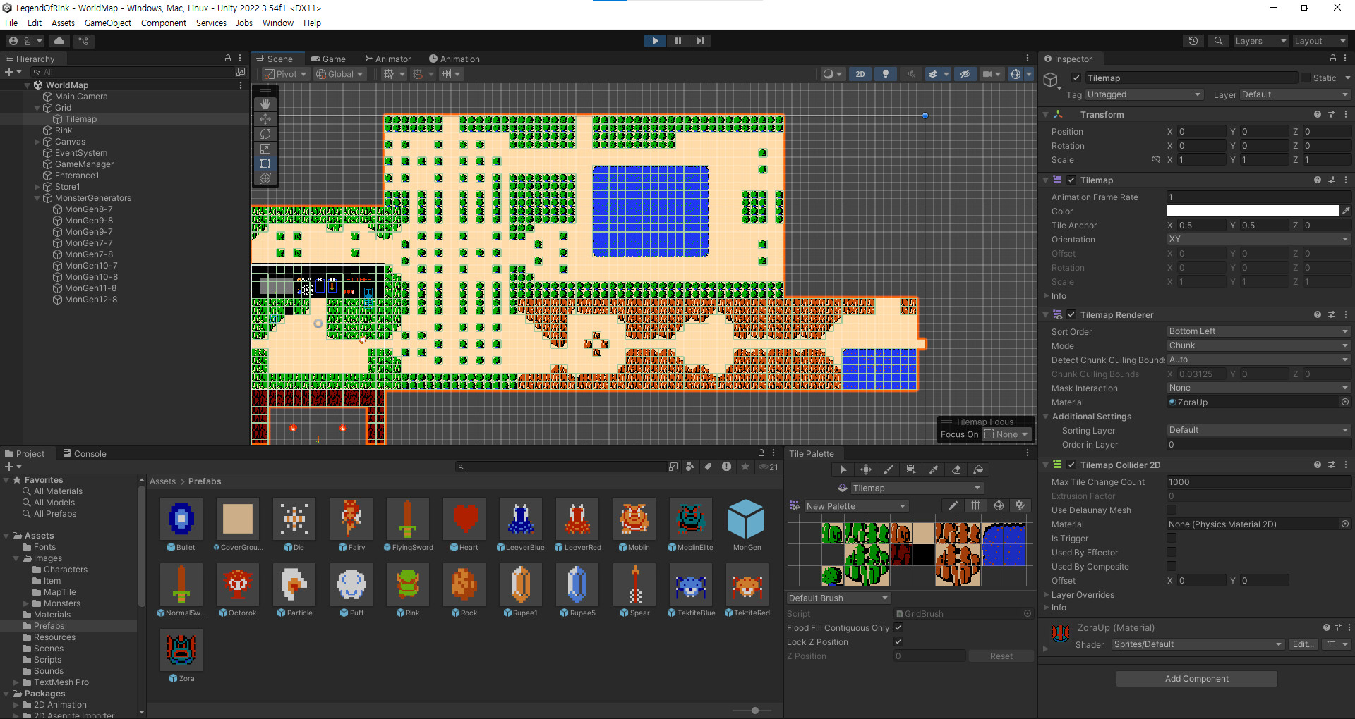Toggle Flood Fill Contiguous Only checkbox
Image resolution: width=1355 pixels, height=719 pixels.
point(898,628)
